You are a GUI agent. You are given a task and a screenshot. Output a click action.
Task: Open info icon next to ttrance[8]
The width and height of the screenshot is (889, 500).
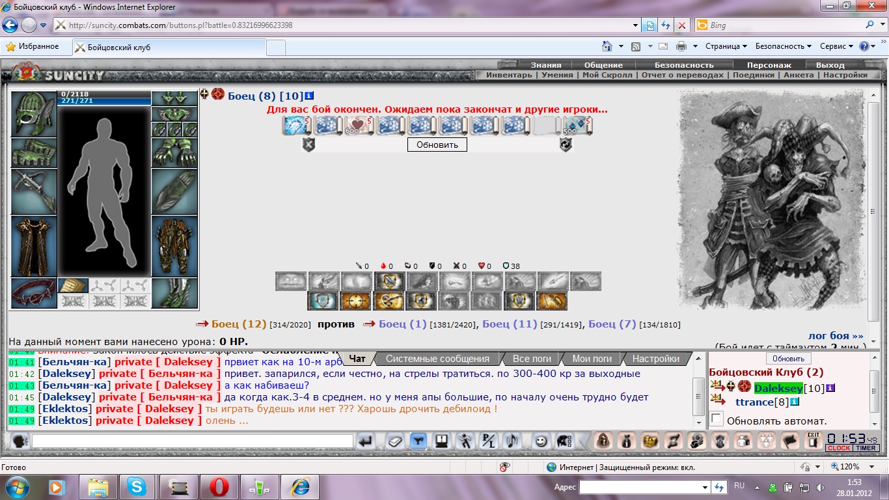point(795,402)
